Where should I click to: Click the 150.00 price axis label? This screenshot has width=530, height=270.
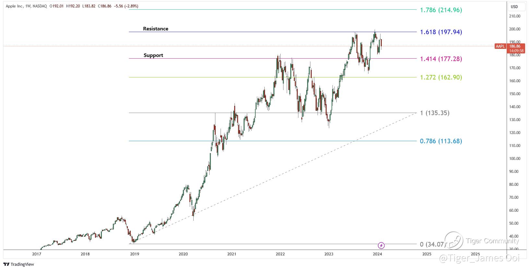point(515,94)
